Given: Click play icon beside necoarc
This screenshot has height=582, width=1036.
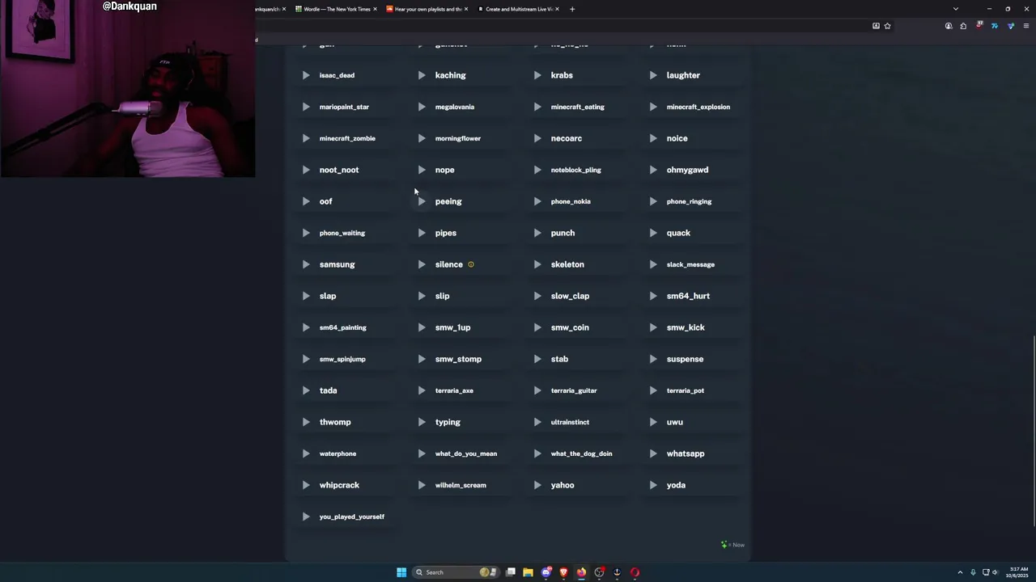Looking at the screenshot, I should click(x=537, y=138).
